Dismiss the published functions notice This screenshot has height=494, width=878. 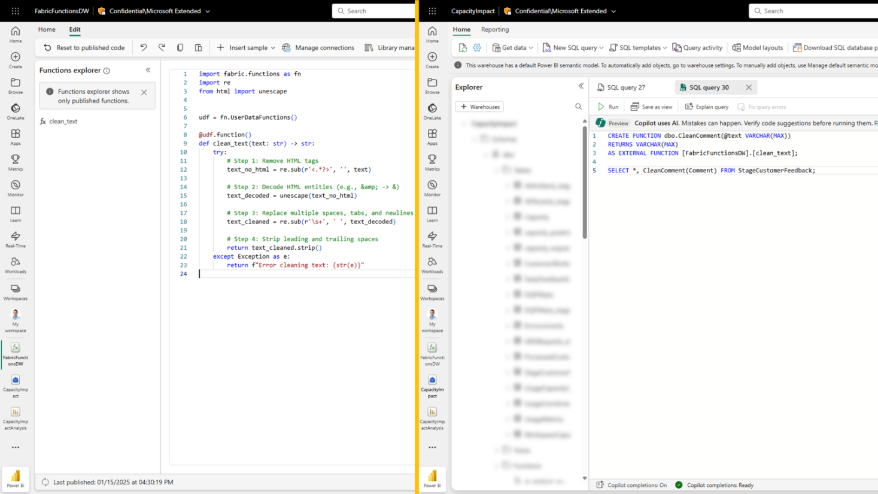[144, 92]
